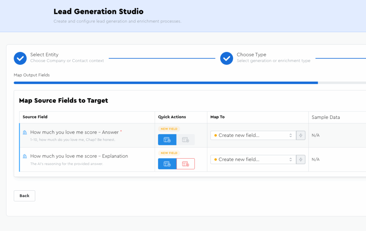Click company building icon beside Answer field
The image size is (366, 231).
[x=25, y=132]
